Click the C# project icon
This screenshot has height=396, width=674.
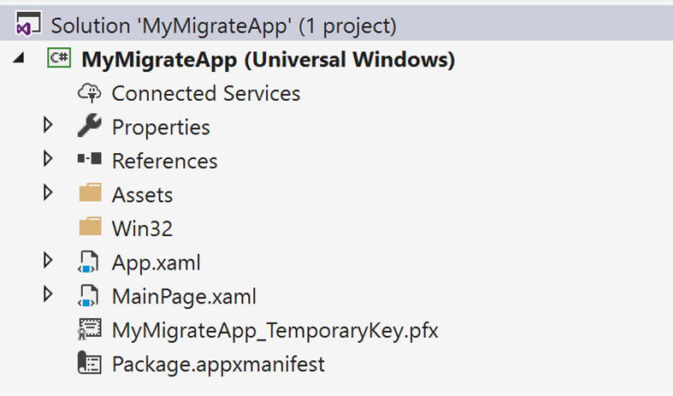tap(58, 60)
